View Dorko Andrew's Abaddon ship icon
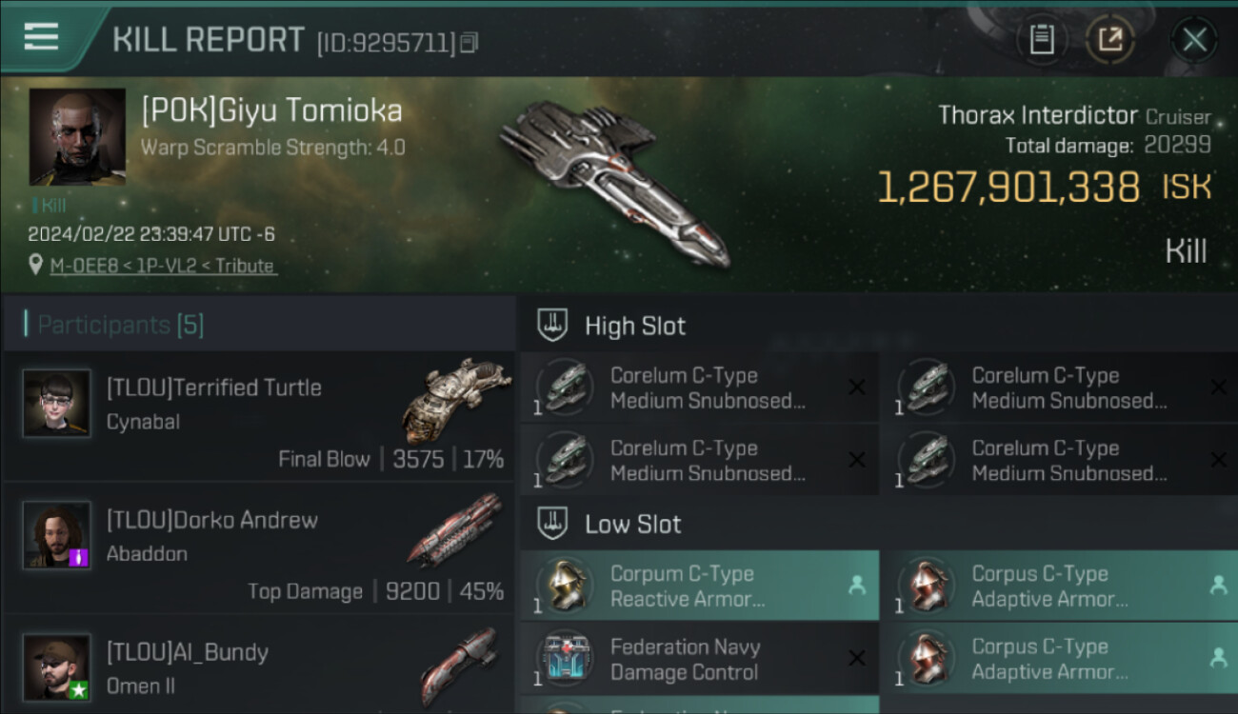The image size is (1238, 714). click(456, 529)
